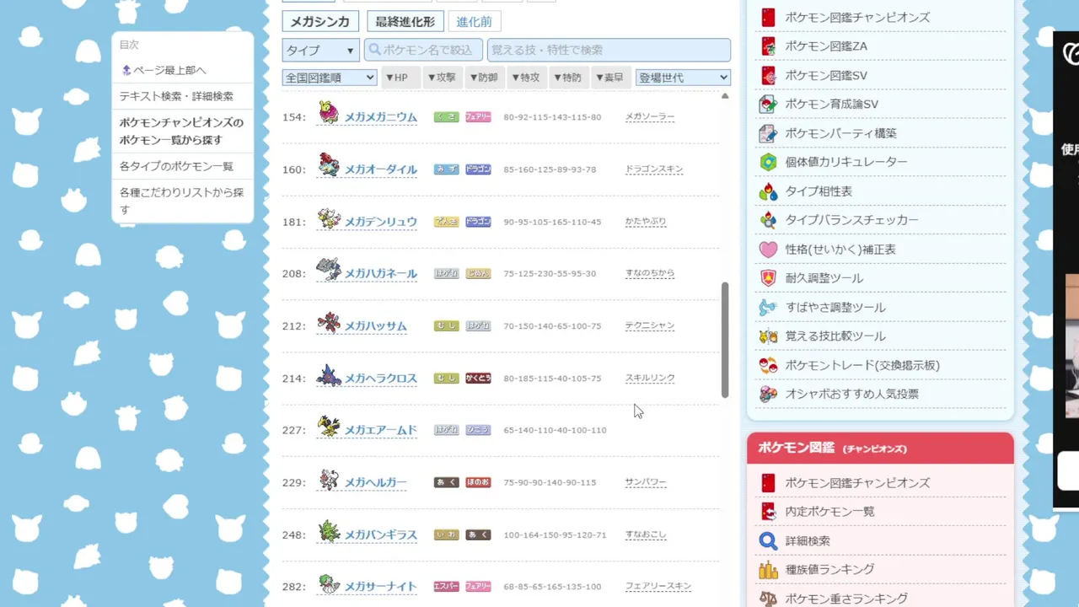Image resolution: width=1079 pixels, height=607 pixels.
Task: Click the icon beside ポケモン図鑑SV
Action: (768, 75)
